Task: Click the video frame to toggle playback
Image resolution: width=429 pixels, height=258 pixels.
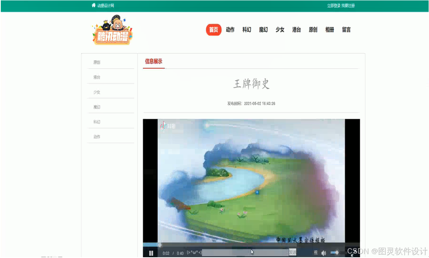Action: tap(251, 181)
